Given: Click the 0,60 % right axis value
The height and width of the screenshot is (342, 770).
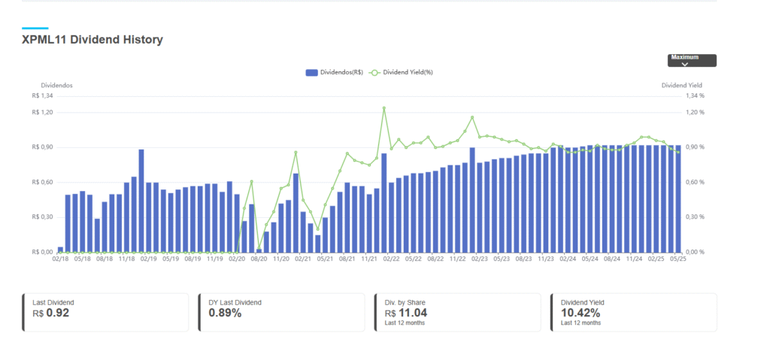Looking at the screenshot, I should (x=696, y=182).
